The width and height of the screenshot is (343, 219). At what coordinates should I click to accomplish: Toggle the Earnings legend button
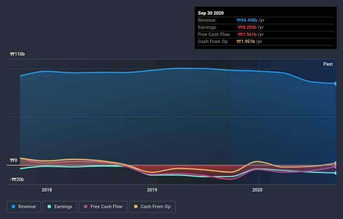click(x=60, y=207)
